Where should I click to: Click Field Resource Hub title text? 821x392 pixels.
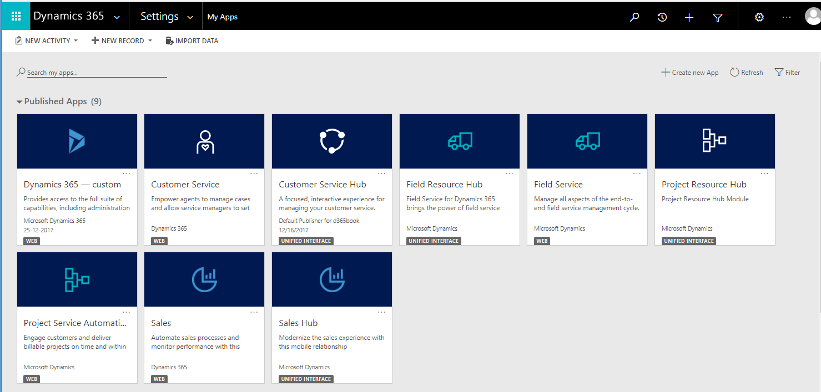pos(445,185)
